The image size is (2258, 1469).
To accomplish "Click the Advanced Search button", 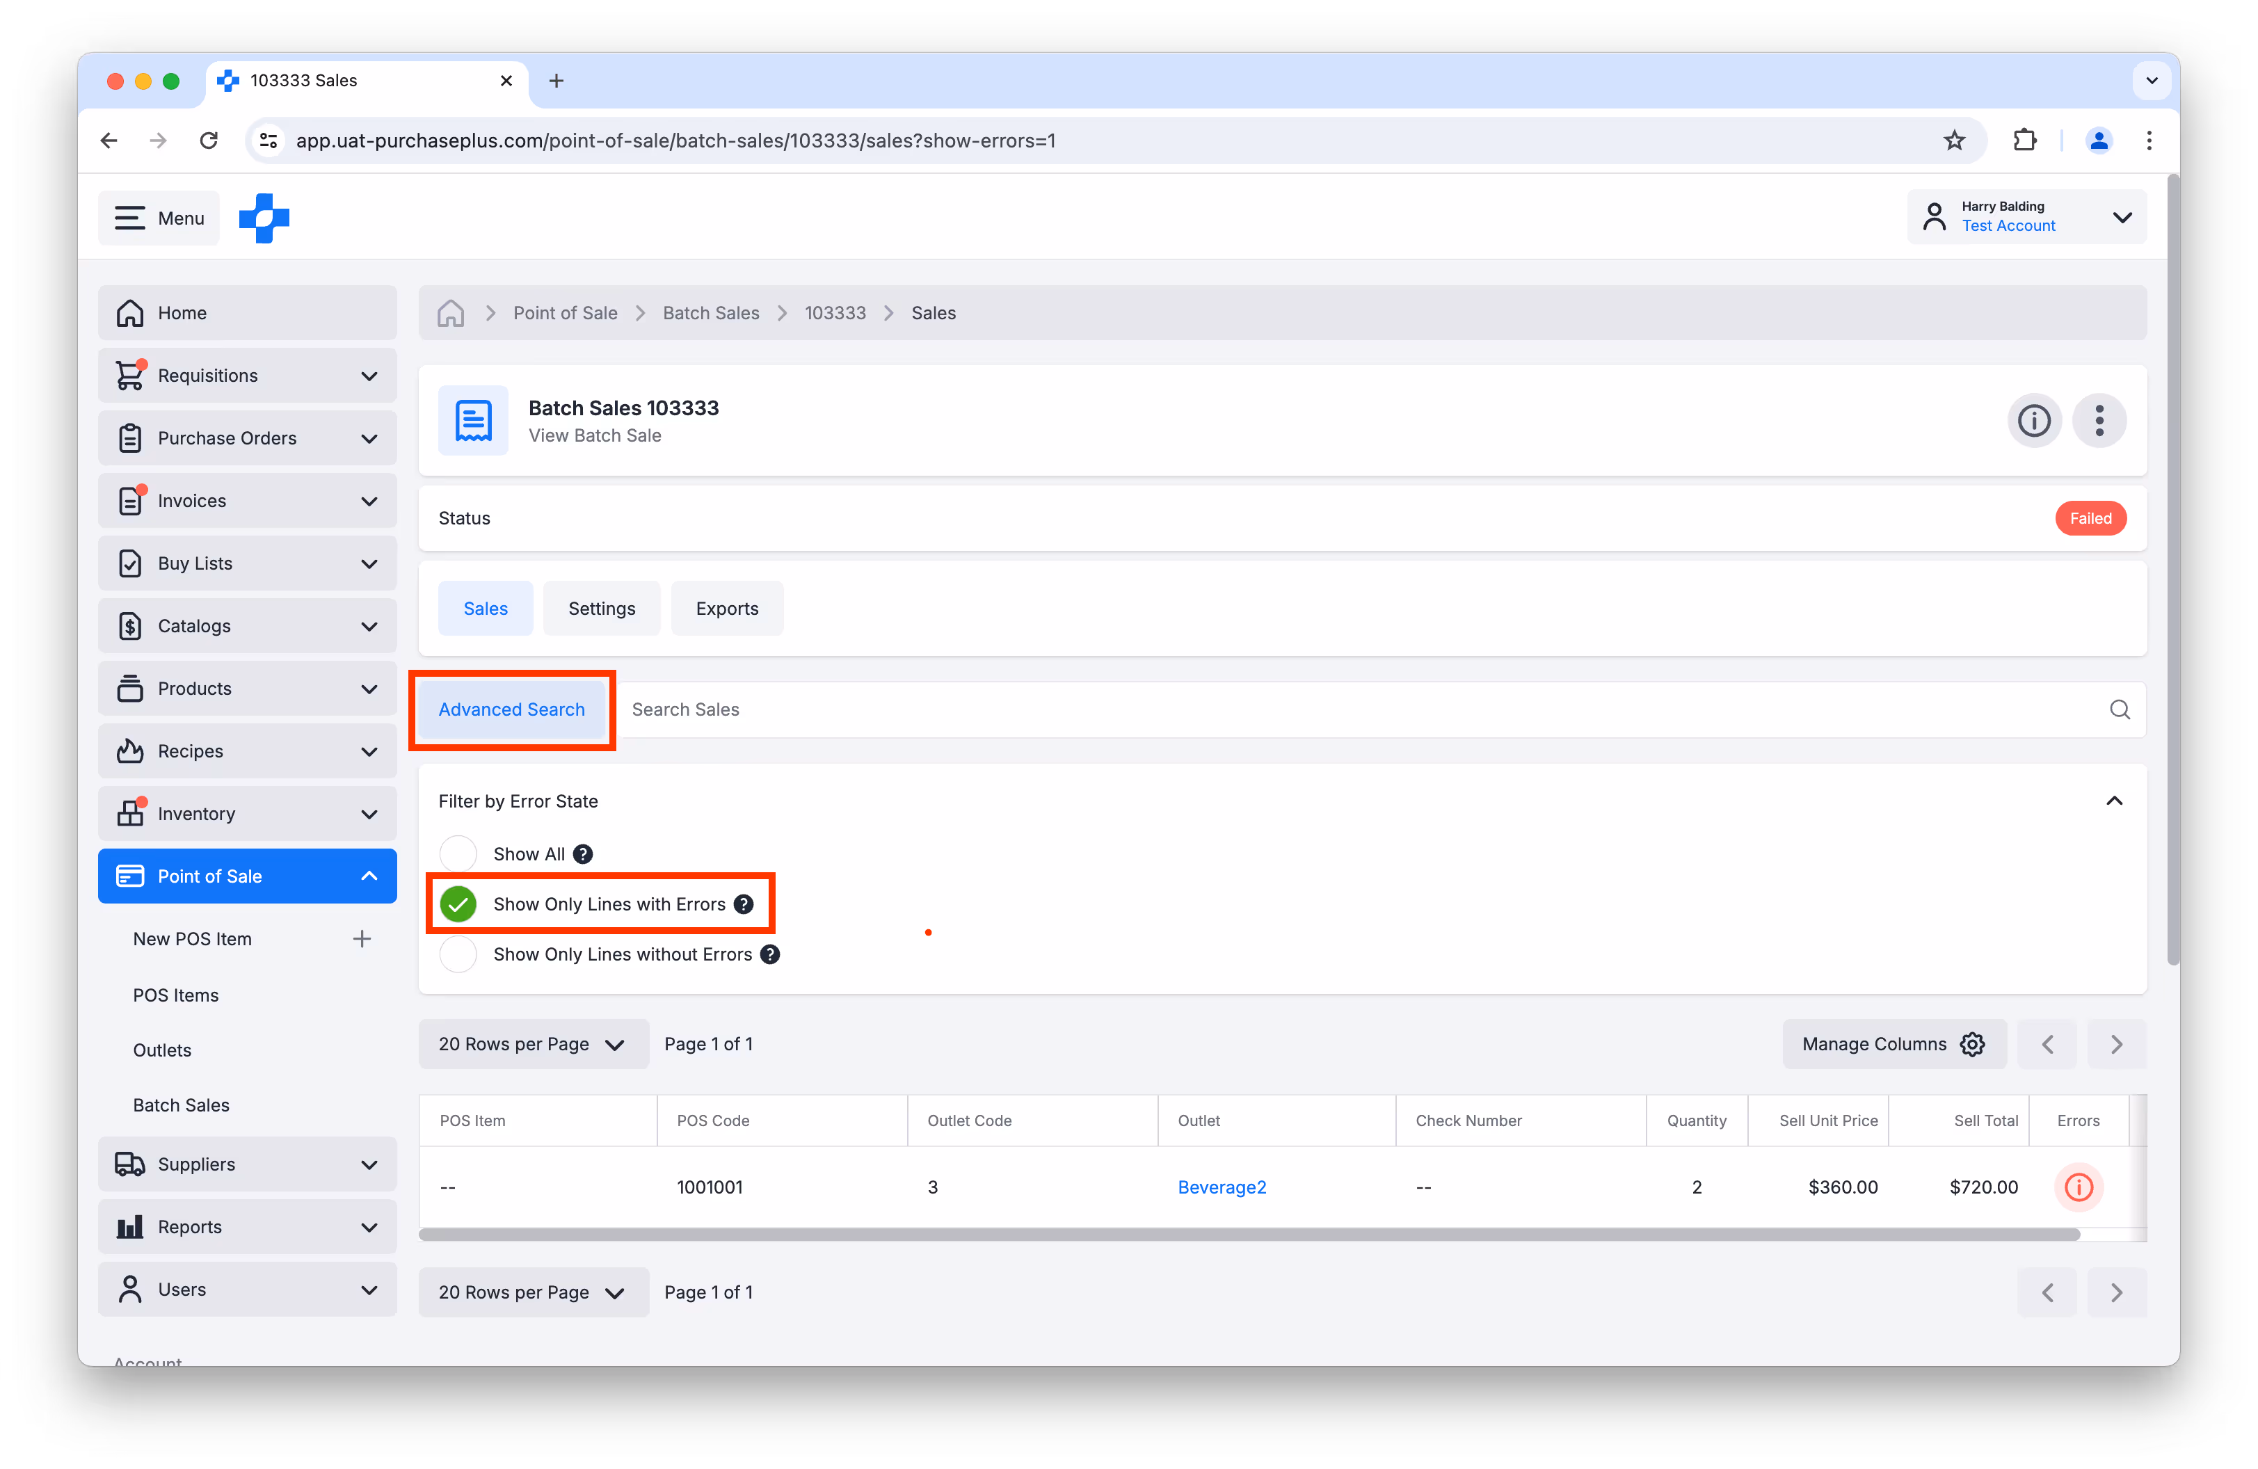I will [x=511, y=709].
